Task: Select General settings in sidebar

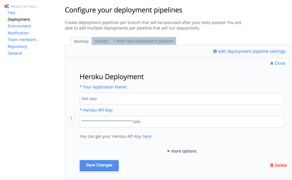Action: 15,53
